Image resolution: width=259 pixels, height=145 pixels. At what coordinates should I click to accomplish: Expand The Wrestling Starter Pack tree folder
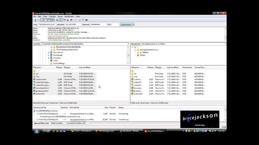point(51,50)
